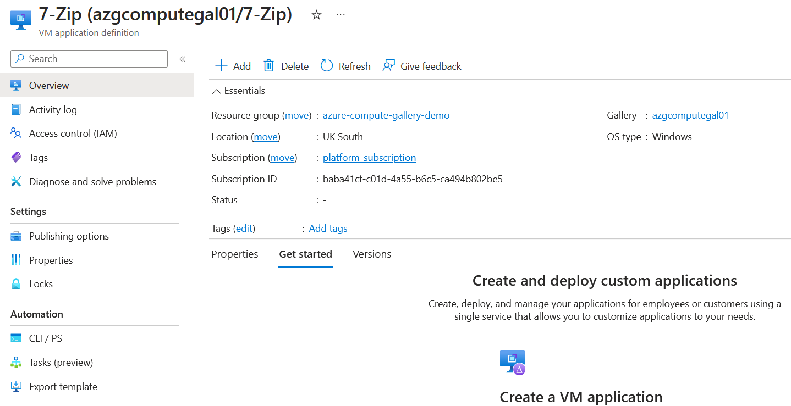Open the Activity log blade
This screenshot has width=791, height=406.
coord(53,109)
